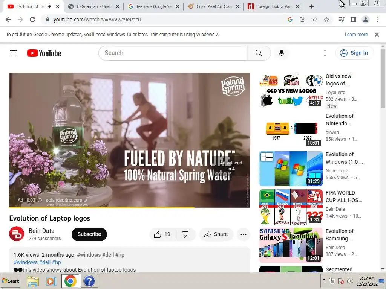Click the address bar URL

click(x=97, y=20)
